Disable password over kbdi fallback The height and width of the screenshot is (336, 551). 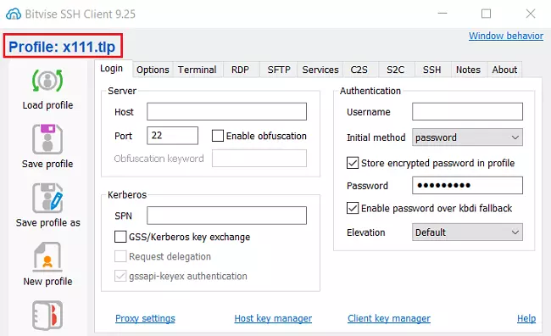353,208
